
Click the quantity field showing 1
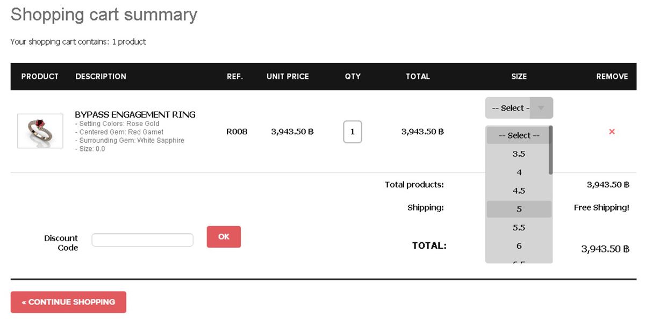tap(353, 132)
